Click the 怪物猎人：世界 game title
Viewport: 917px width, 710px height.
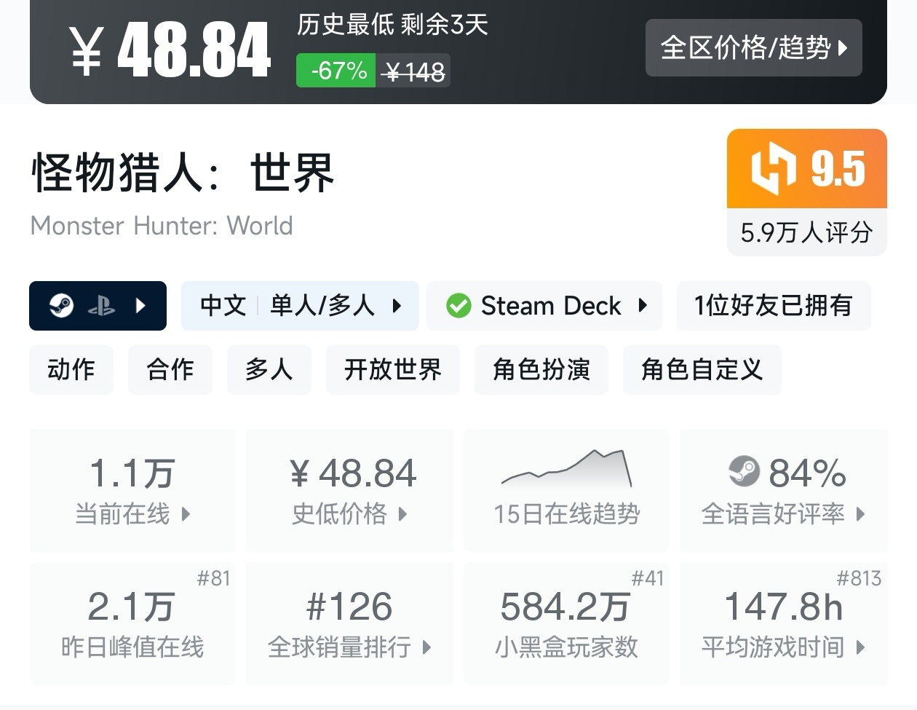pyautogui.click(x=183, y=173)
